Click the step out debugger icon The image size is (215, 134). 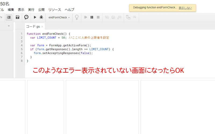119,17
